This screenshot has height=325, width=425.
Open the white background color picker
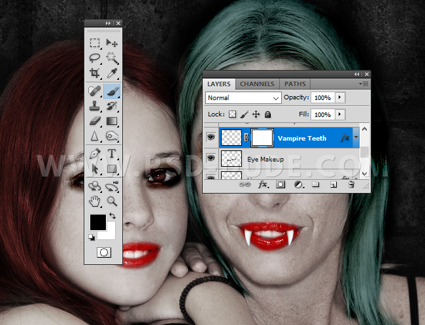click(x=111, y=235)
